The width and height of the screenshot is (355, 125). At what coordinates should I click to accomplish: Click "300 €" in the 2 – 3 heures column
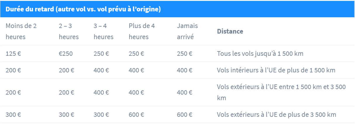tap(66, 115)
